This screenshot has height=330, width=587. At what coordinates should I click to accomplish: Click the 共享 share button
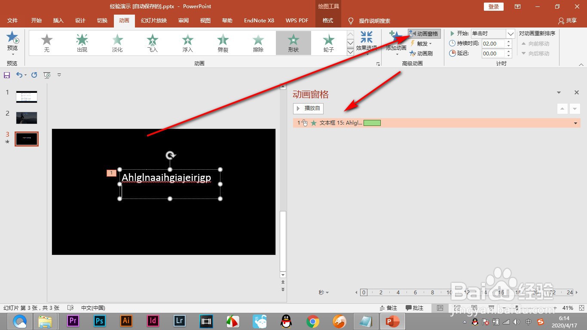point(567,21)
